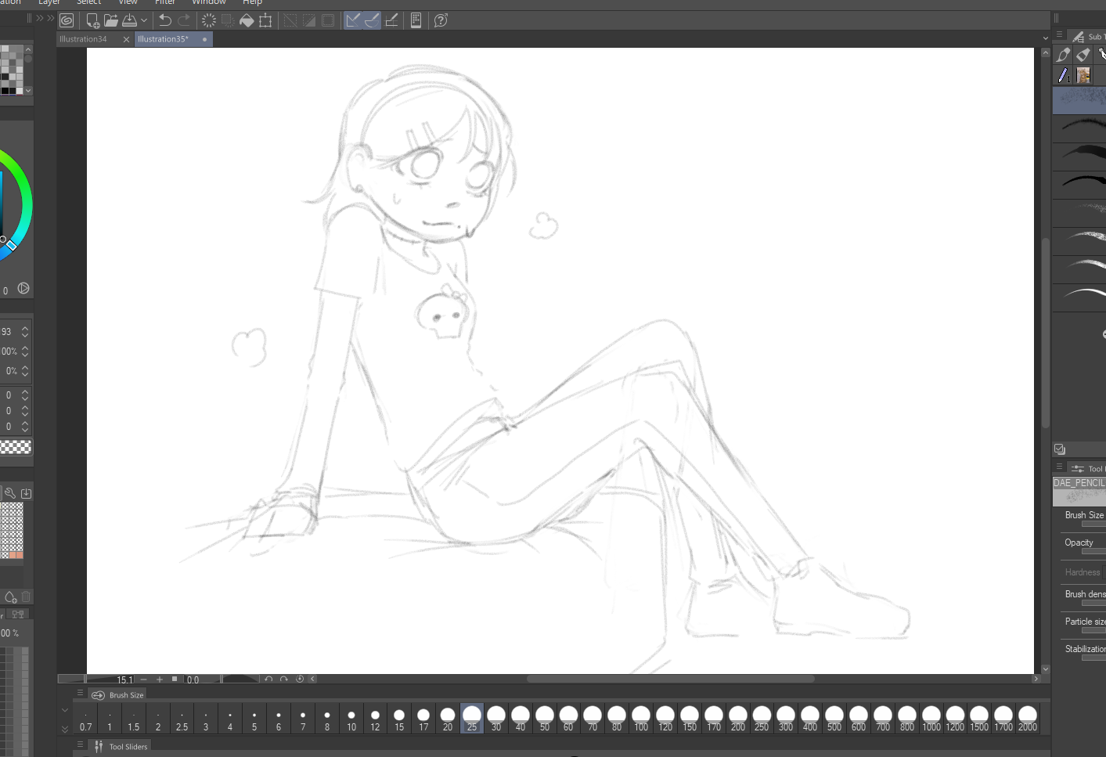Redo the undone action
This screenshot has width=1106, height=757.
[x=184, y=20]
